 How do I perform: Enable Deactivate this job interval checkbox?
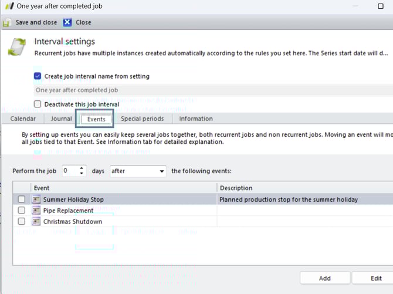pyautogui.click(x=38, y=104)
